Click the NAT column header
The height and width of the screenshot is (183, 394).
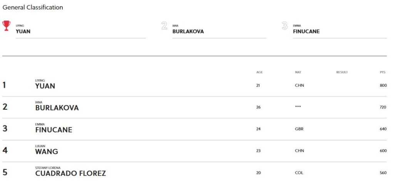coord(297,72)
